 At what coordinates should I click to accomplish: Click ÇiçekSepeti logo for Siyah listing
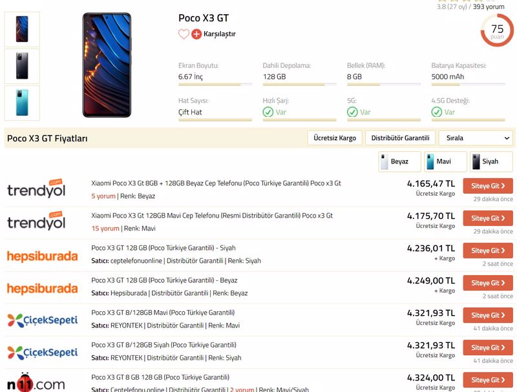43,353
